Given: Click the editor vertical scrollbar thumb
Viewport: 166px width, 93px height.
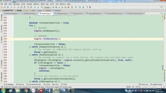Looking at the screenshot, I should pyautogui.click(x=163, y=67).
